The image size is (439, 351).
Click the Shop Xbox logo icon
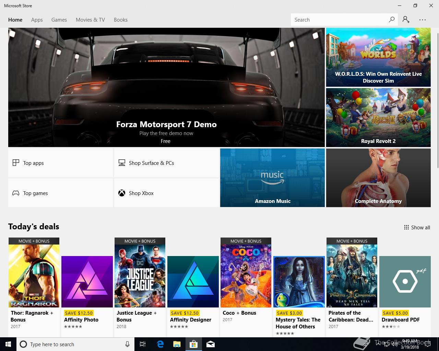point(122,193)
